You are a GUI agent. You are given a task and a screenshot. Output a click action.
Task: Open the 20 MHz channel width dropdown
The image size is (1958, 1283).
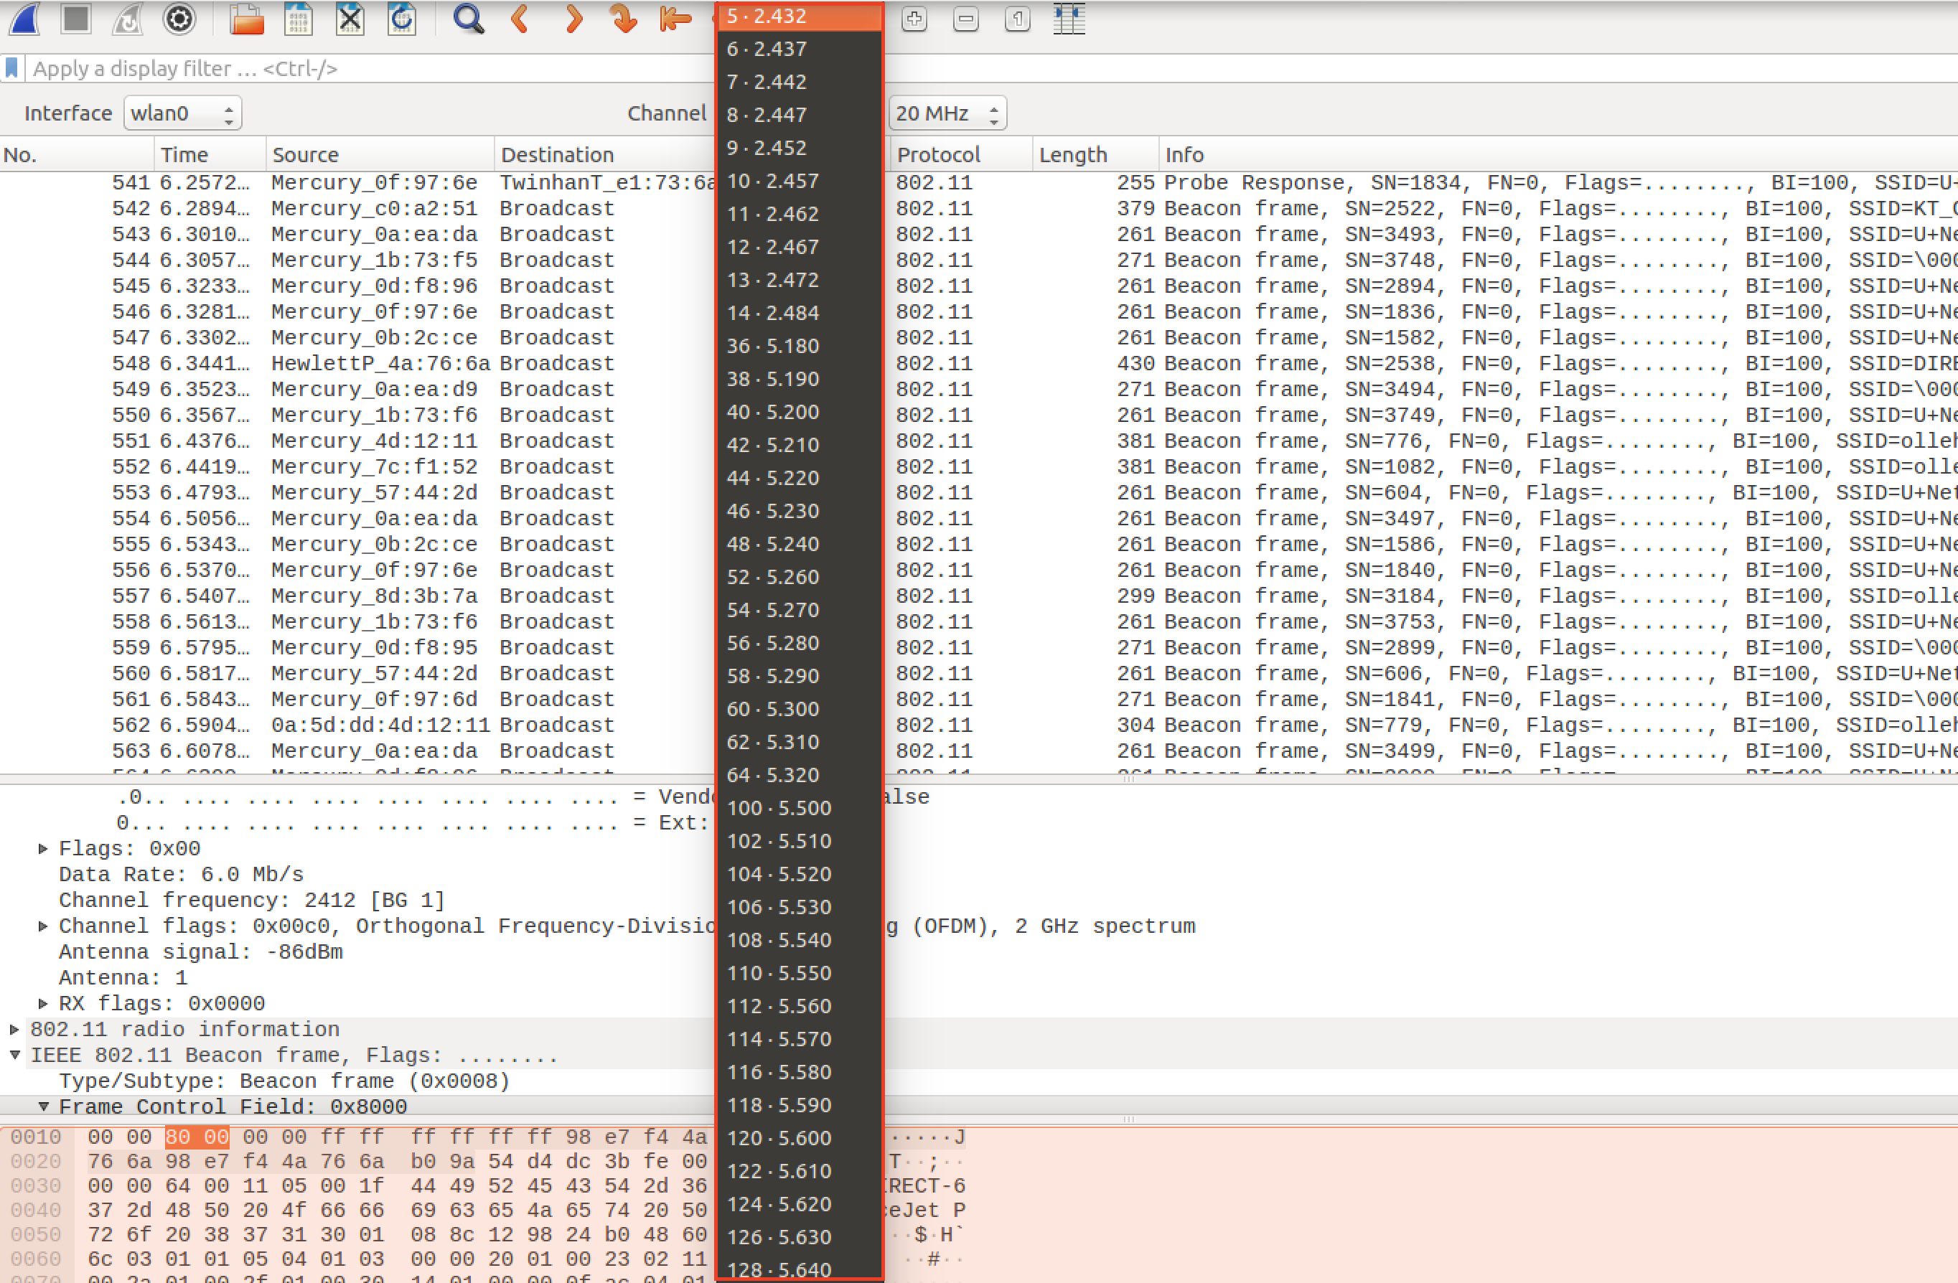[x=947, y=113]
